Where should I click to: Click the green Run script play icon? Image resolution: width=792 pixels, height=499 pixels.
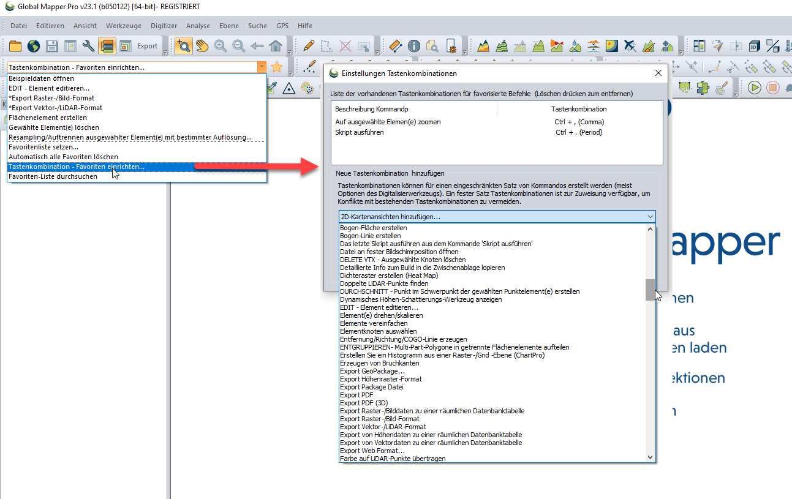[755, 87]
